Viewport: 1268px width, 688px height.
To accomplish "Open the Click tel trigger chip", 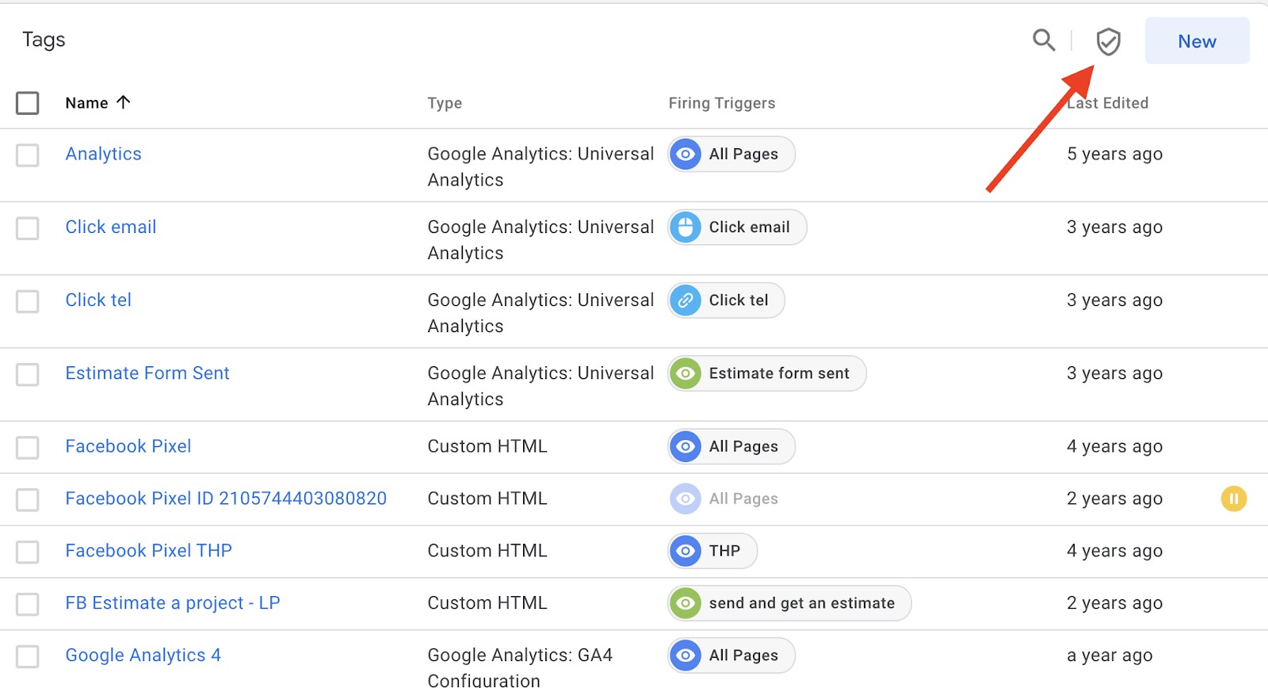I will point(726,300).
